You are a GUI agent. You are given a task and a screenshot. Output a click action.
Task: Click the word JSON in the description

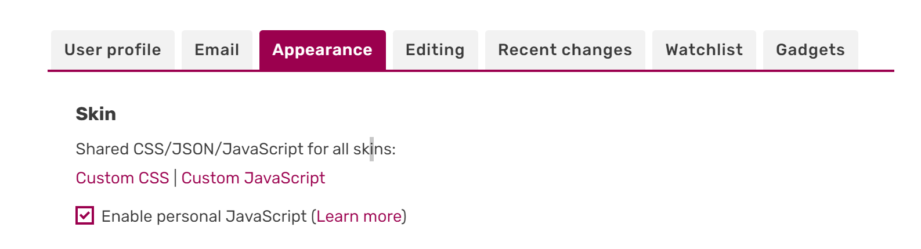pyautogui.click(x=193, y=149)
